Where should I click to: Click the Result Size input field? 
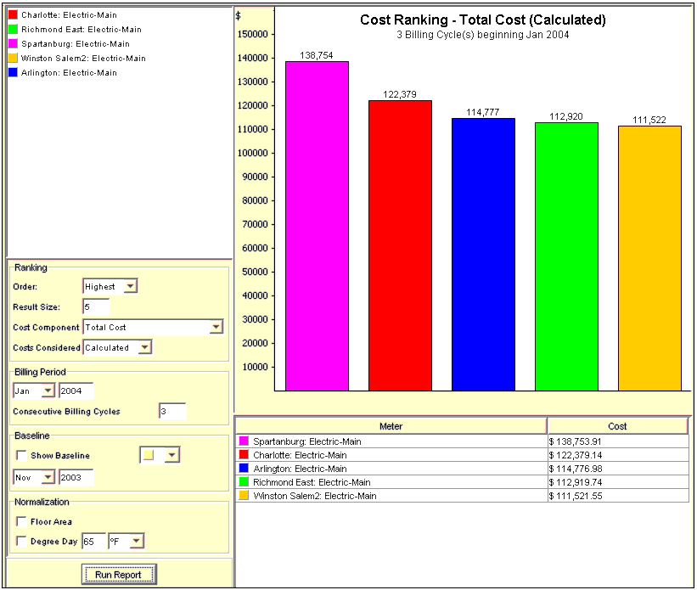96,306
